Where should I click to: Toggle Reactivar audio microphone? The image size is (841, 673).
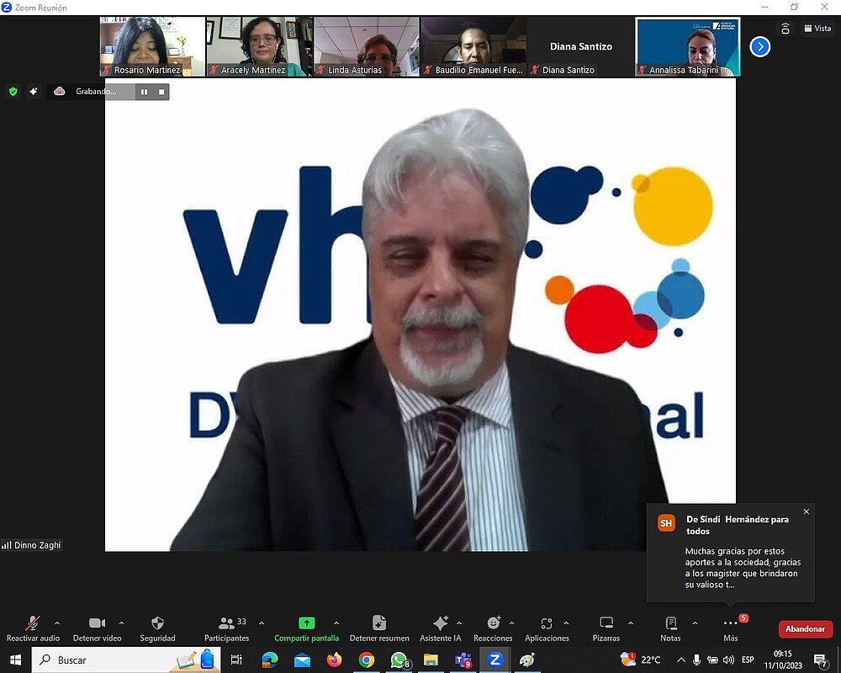click(x=33, y=623)
